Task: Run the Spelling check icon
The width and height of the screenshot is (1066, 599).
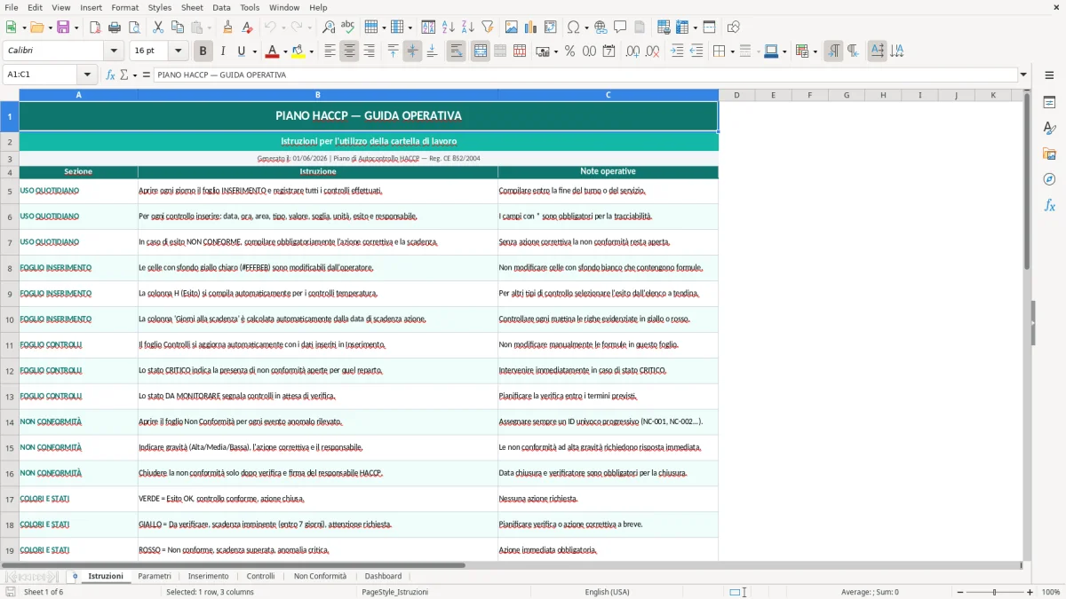Action: point(348,28)
